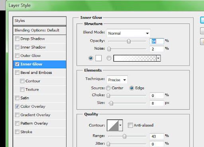Select the Bevel and Emboss label

[x=36, y=73]
